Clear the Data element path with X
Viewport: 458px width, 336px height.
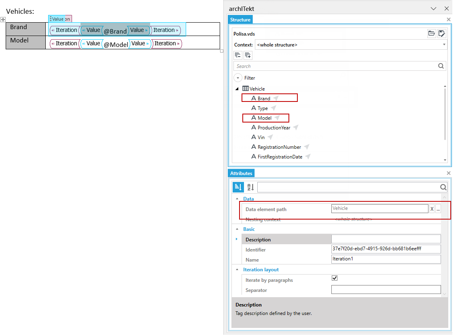pyautogui.click(x=432, y=209)
